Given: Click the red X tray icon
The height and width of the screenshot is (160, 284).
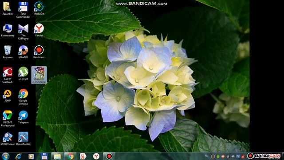Looking at the screenshot, I should click(x=243, y=156).
